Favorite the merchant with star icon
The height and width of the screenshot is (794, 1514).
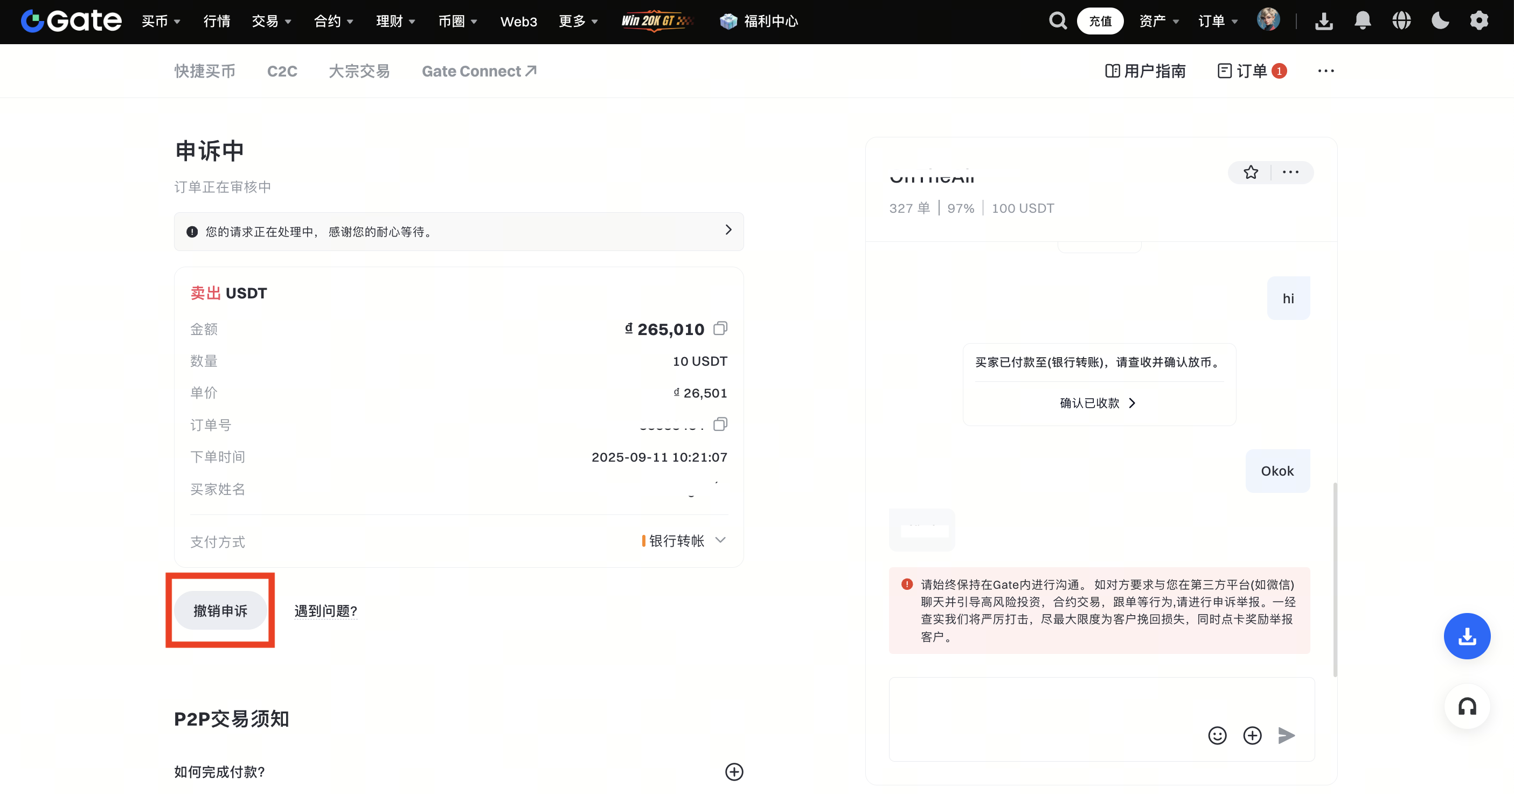(x=1250, y=172)
